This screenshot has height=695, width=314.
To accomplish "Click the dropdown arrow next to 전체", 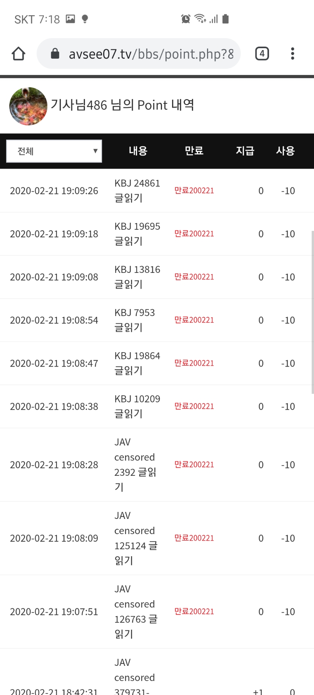I will coord(95,151).
